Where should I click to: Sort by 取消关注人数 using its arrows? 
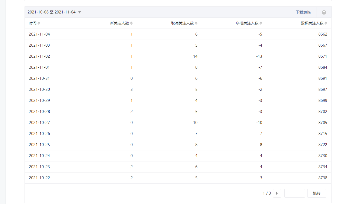tap(196, 23)
